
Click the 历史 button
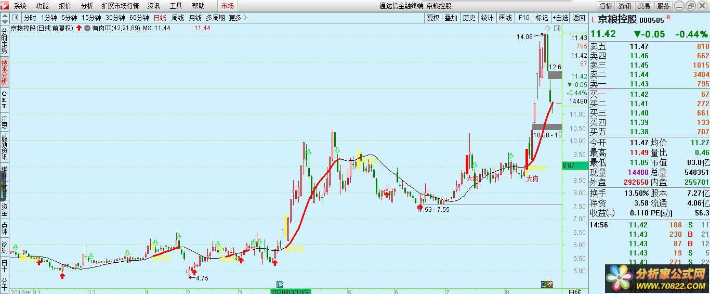coord(469,18)
